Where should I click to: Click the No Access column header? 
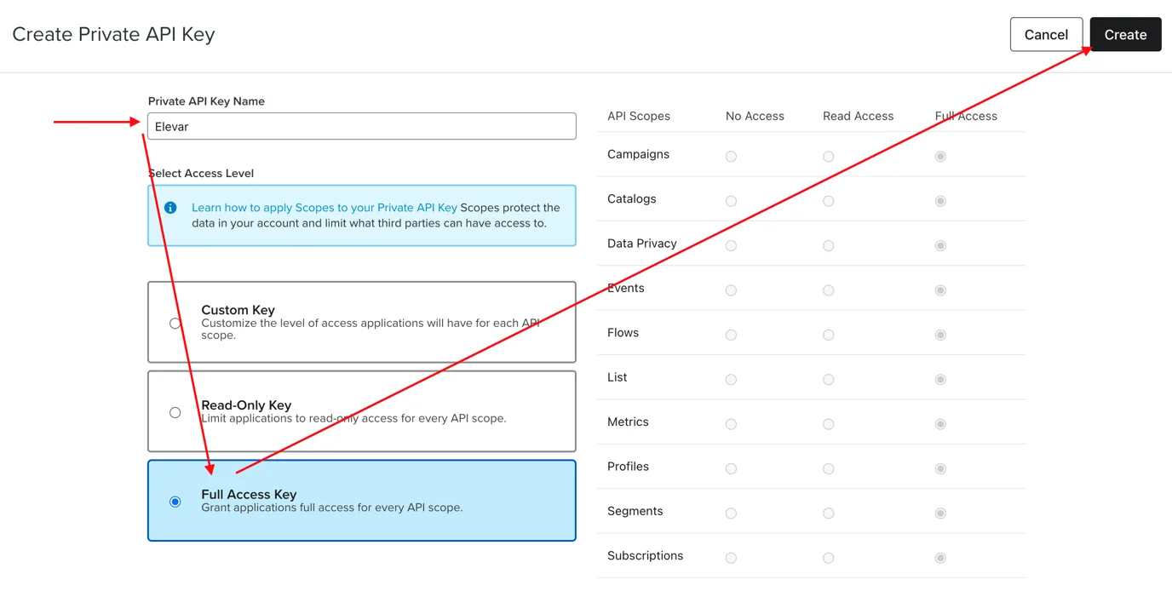[x=755, y=116]
